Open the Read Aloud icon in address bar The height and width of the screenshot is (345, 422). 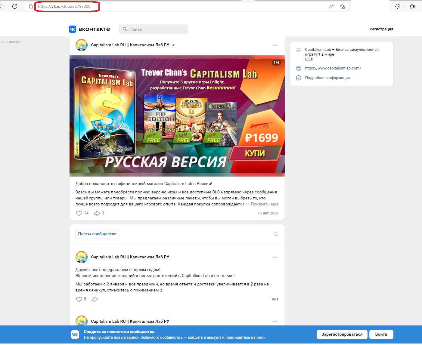coord(331,6)
